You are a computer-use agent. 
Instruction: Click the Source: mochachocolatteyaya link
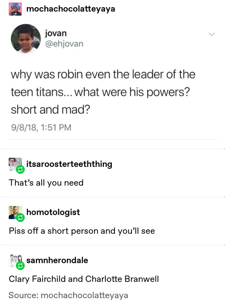(68, 295)
